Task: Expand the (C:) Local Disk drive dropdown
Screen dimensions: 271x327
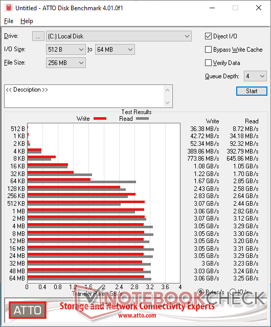Action: click(x=119, y=36)
